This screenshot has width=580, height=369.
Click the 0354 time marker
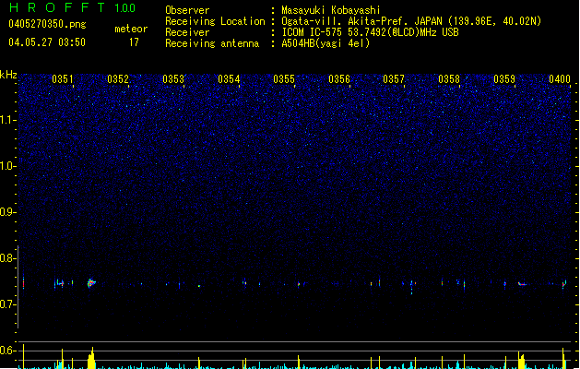coord(229,79)
